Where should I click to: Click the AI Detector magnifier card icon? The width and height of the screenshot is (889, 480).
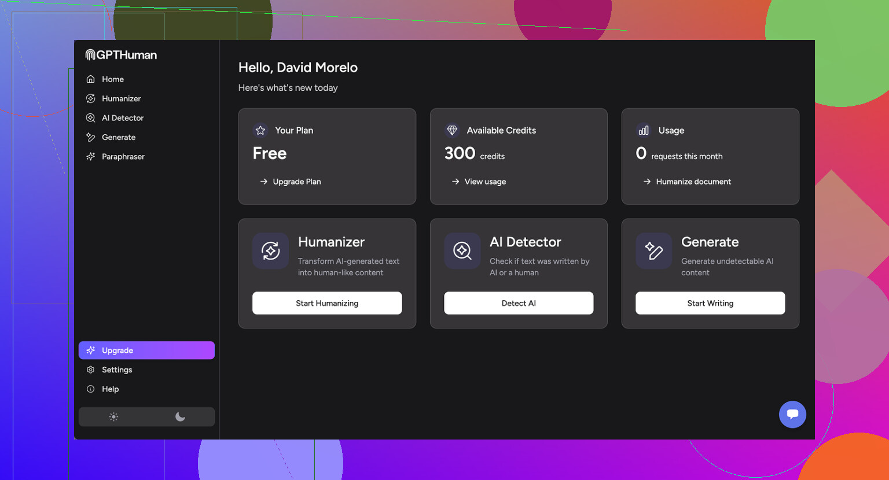pyautogui.click(x=462, y=251)
